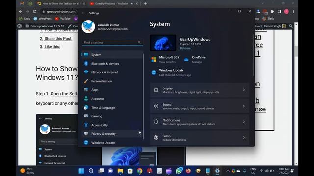Close the GearUpWindows YouTube tab

click(x=137, y=3)
